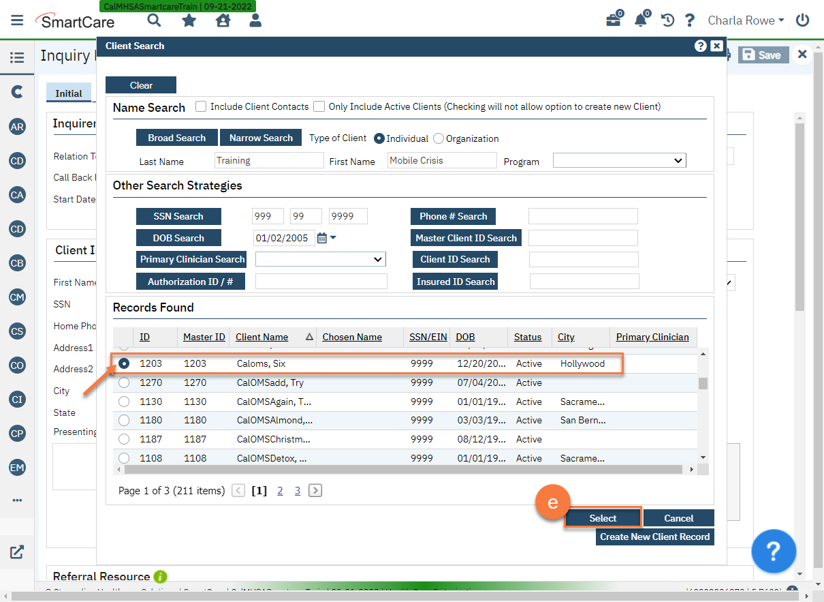The height and width of the screenshot is (602, 824).
Task: Open the Program dropdown
Action: click(618, 160)
